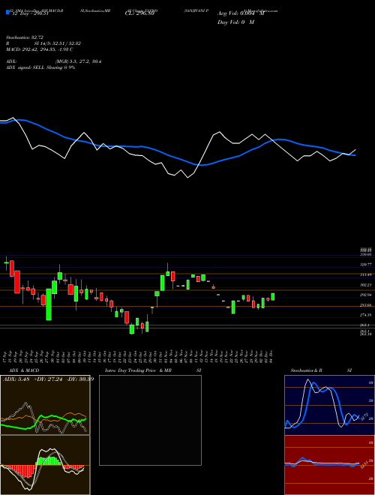Open the blue Stochastics chart panel
Image resolution: width=375 pixels, height=495 pixels.
pyautogui.click(x=329, y=405)
